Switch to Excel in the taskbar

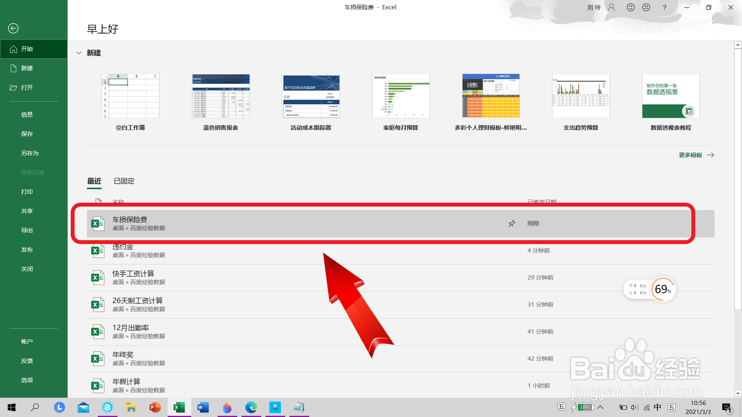coord(179,407)
